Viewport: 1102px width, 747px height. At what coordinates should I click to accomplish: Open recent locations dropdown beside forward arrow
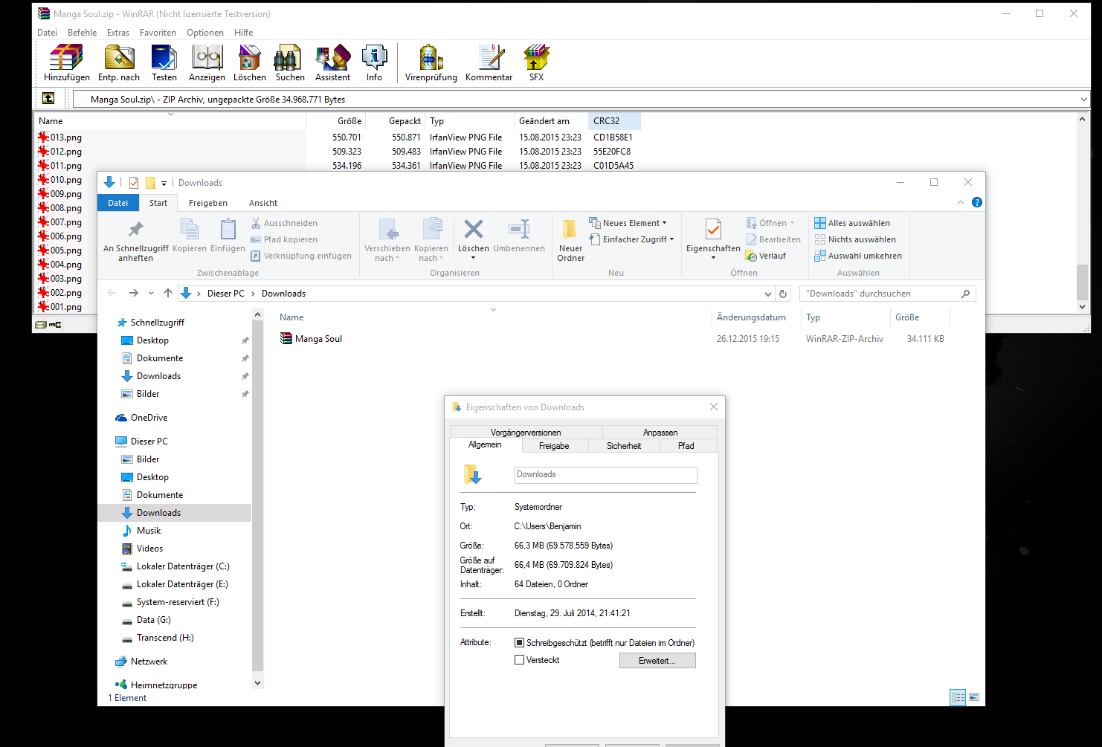click(151, 294)
